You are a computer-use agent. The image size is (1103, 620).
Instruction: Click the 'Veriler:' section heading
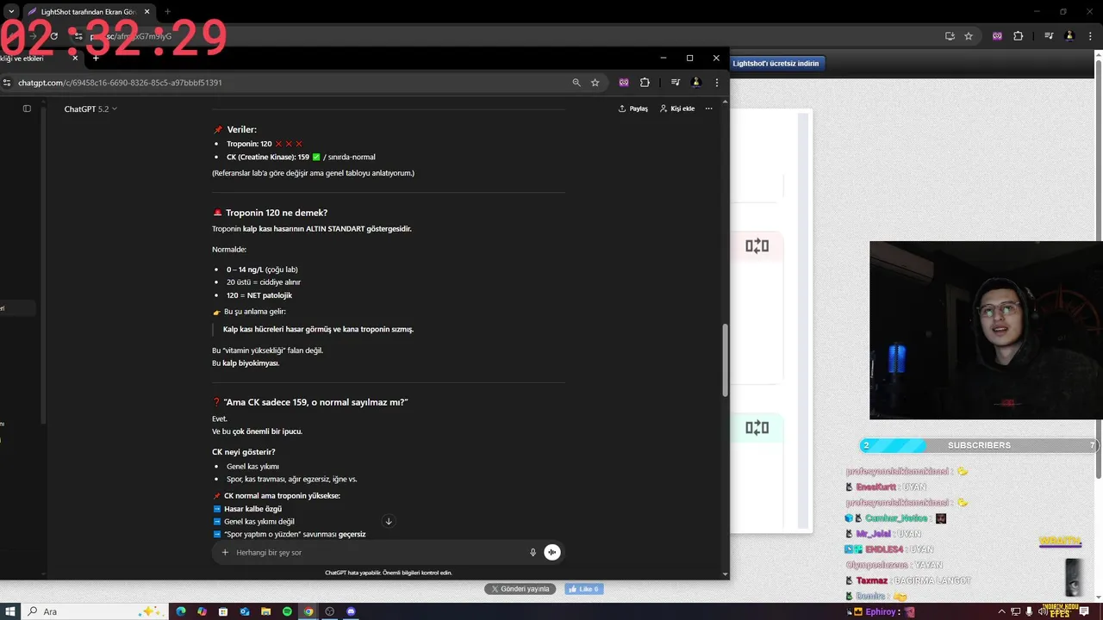click(x=241, y=129)
